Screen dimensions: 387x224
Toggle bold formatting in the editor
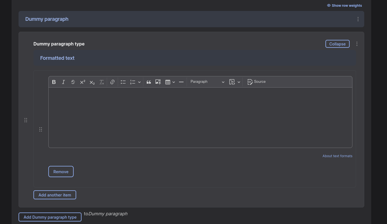[54, 82]
